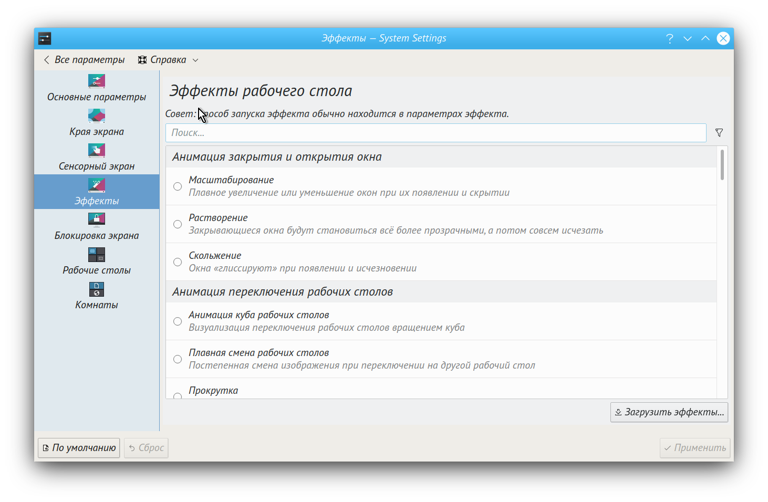Select Анимация куба рабочих столов radio

coord(178,321)
